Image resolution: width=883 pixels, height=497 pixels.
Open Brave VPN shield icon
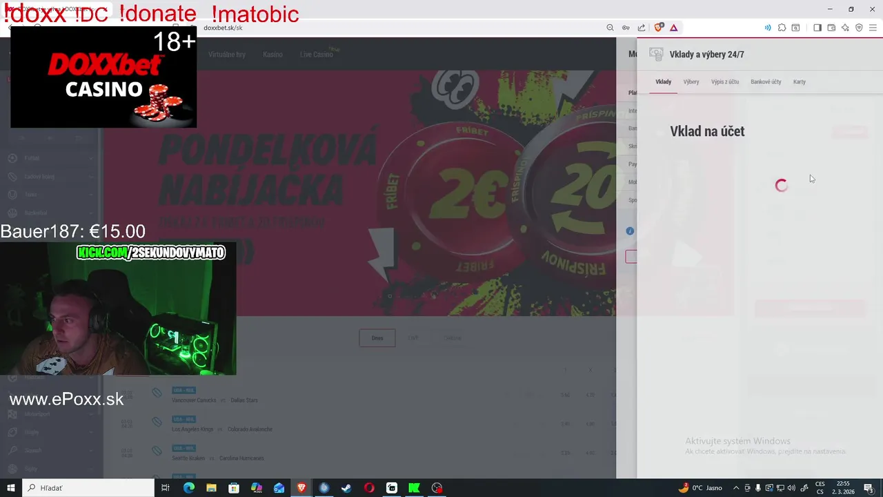click(859, 28)
